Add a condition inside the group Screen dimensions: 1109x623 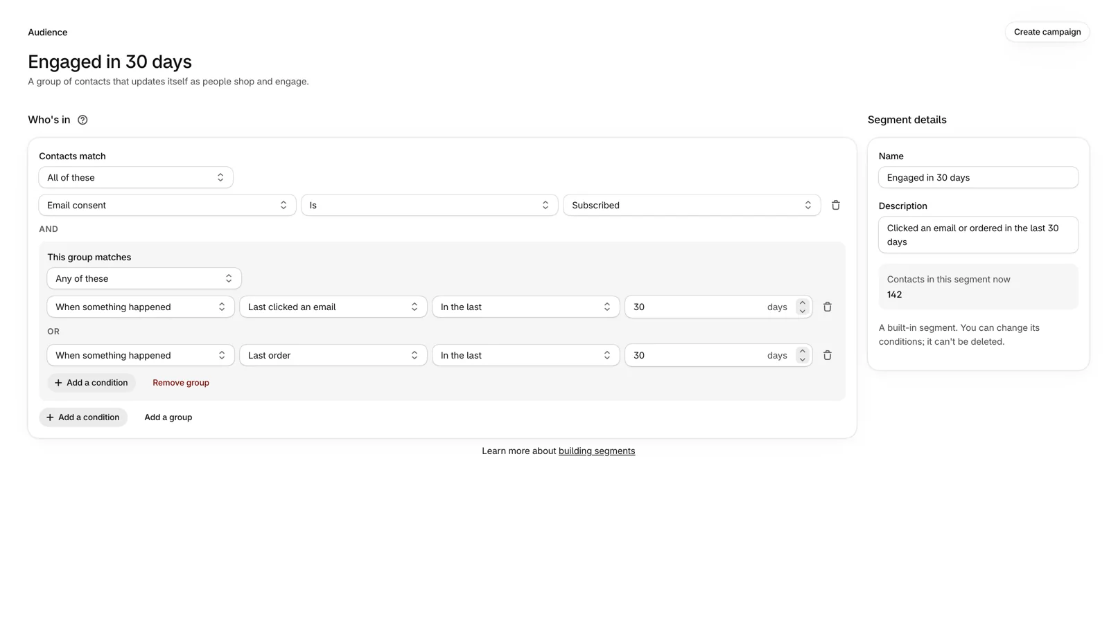tap(91, 383)
